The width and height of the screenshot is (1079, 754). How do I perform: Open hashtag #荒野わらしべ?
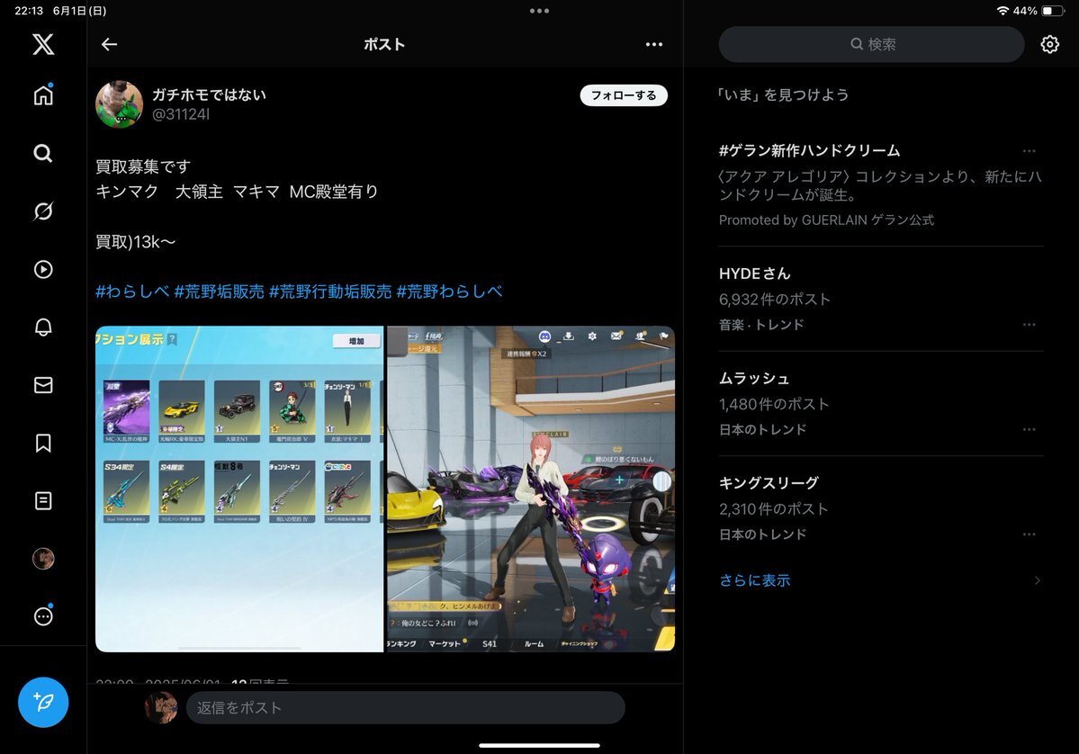point(449,292)
